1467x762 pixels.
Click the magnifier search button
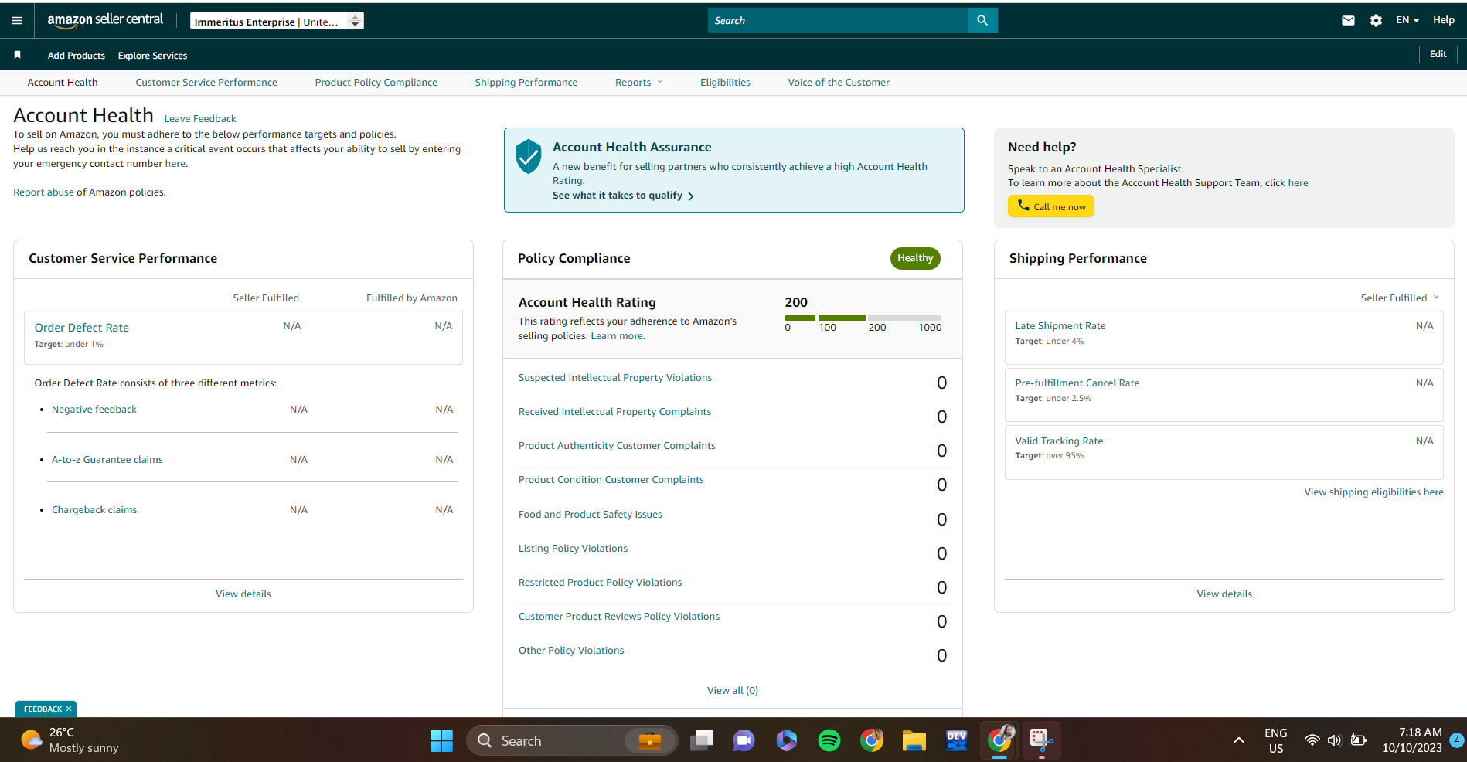pyautogui.click(x=982, y=21)
